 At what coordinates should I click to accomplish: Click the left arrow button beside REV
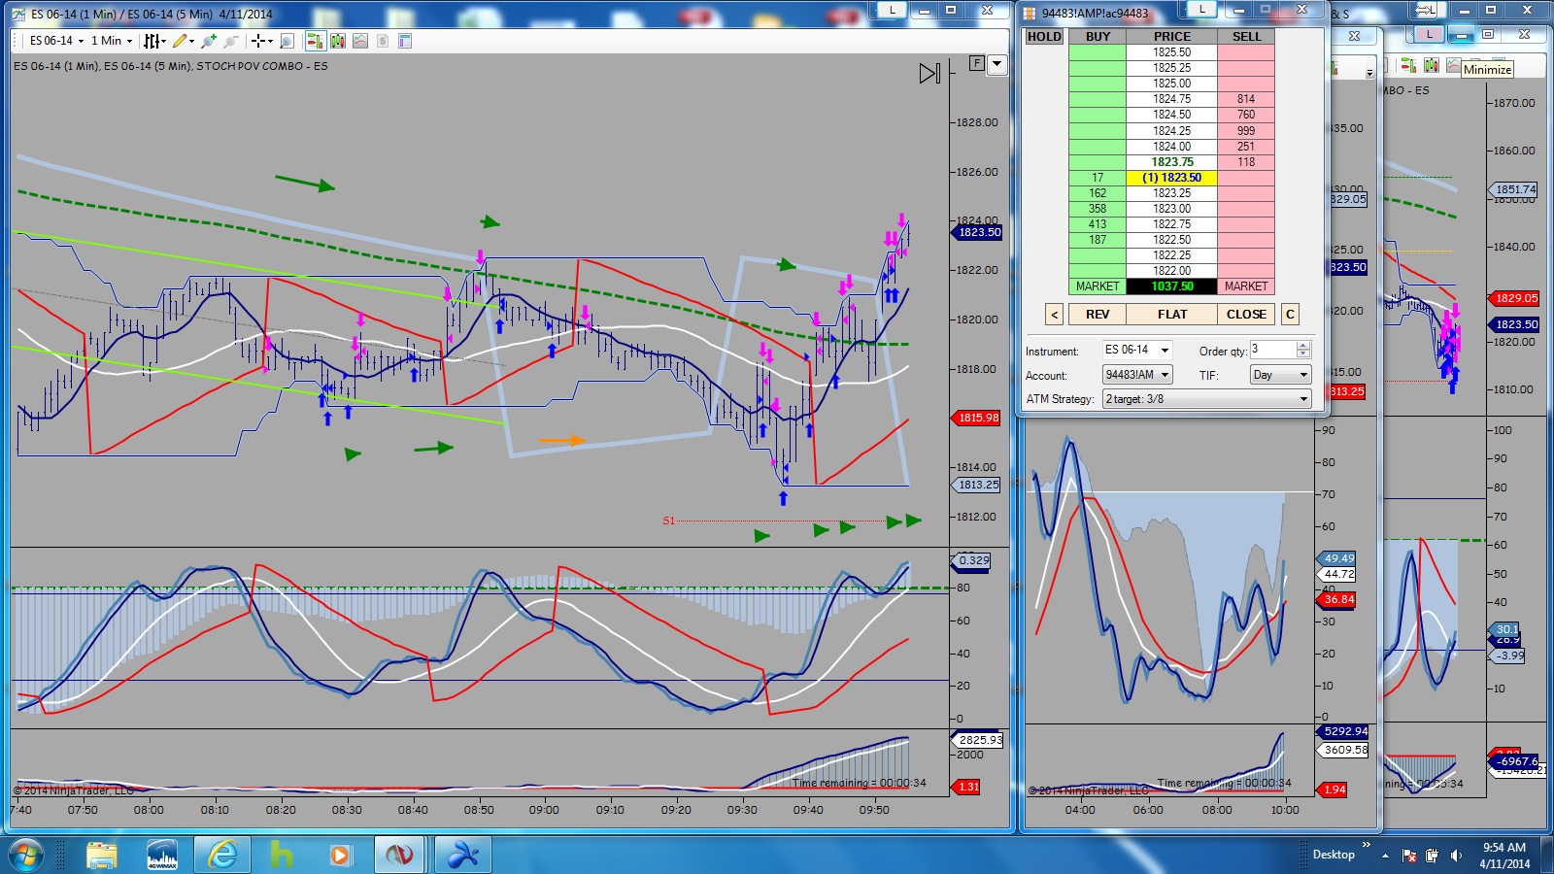pos(1054,315)
